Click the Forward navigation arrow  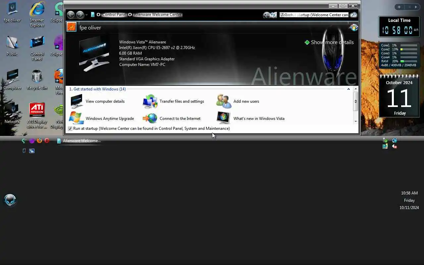coord(80,15)
